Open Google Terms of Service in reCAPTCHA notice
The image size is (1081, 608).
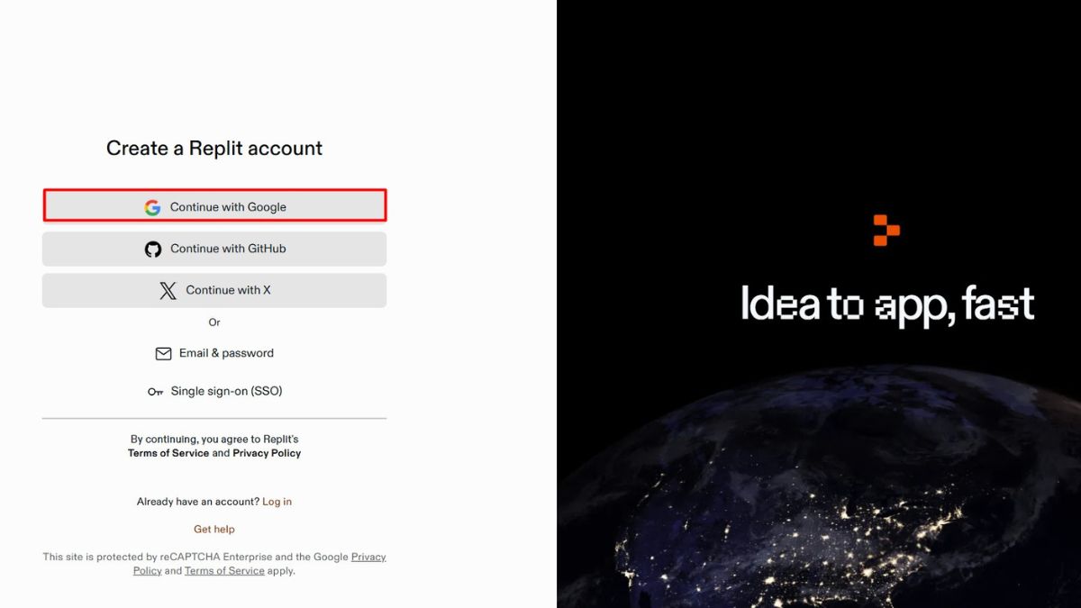224,571
